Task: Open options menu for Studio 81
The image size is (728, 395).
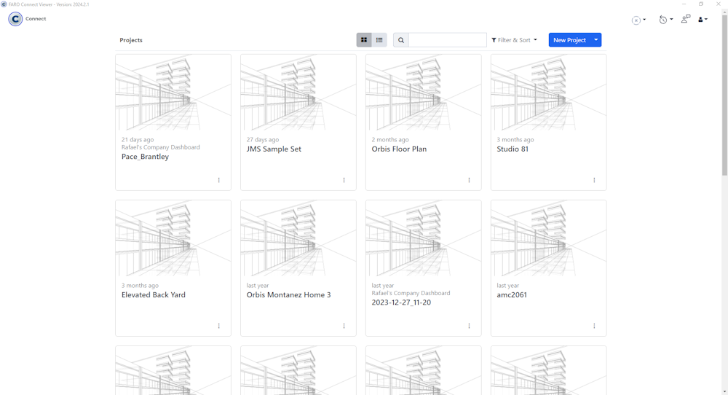Action: pos(594,180)
